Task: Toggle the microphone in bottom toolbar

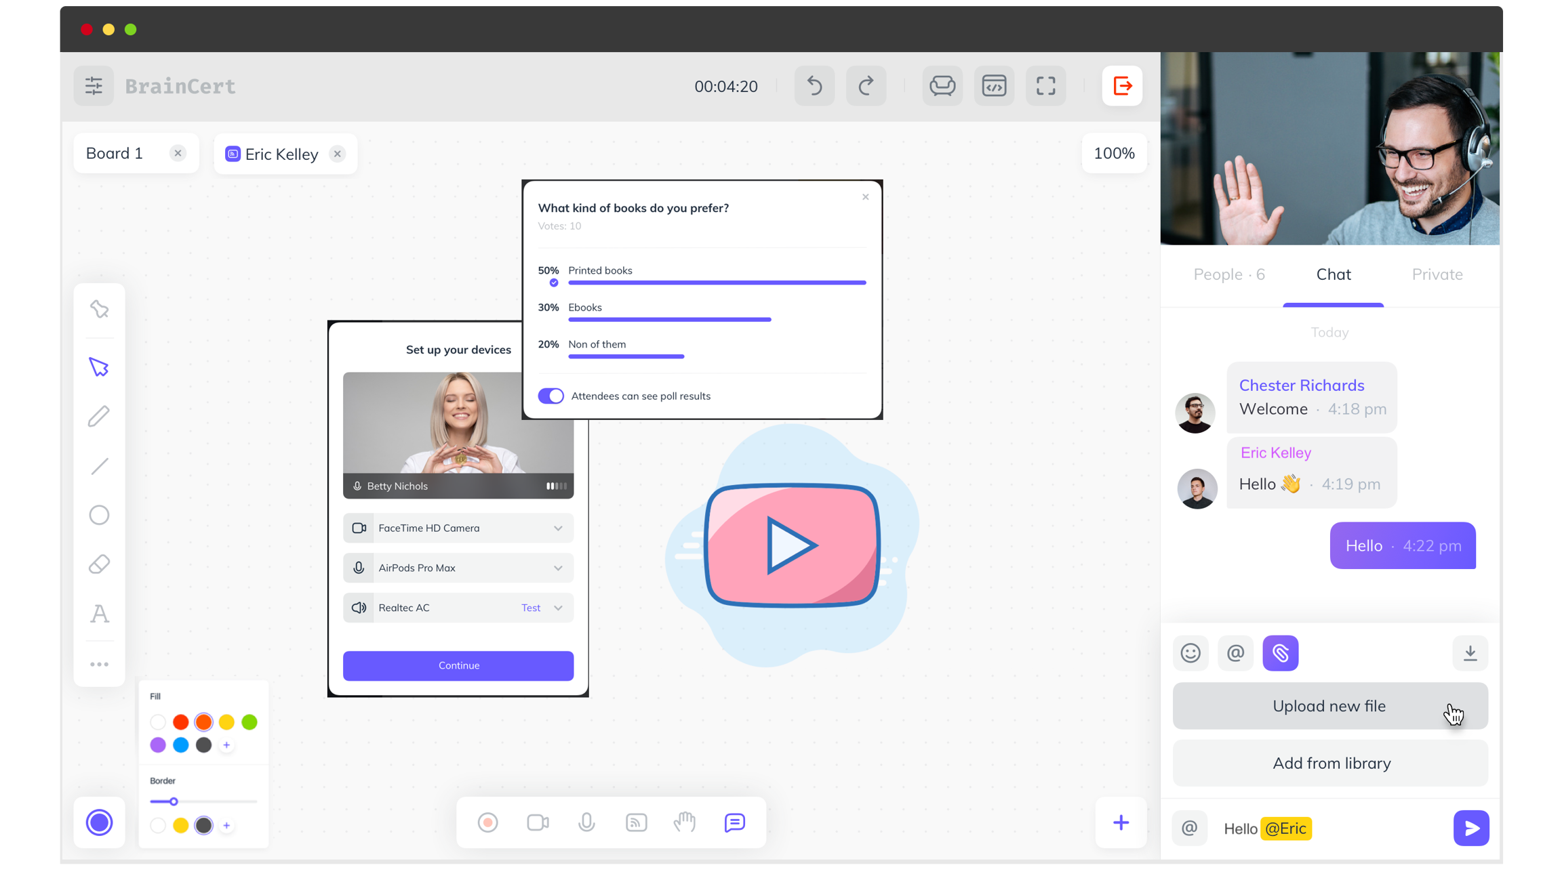Action: pos(586,822)
